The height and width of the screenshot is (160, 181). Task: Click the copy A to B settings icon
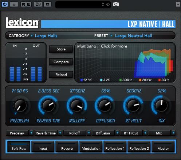47,4
